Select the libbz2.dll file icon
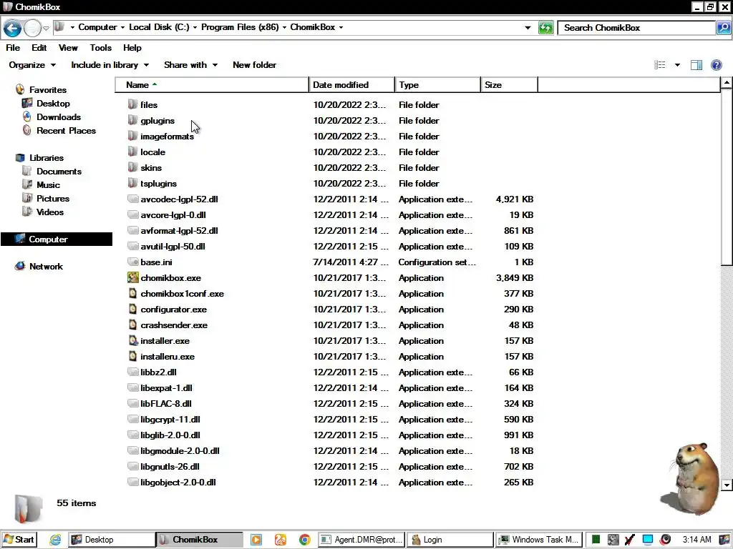 pos(132,372)
